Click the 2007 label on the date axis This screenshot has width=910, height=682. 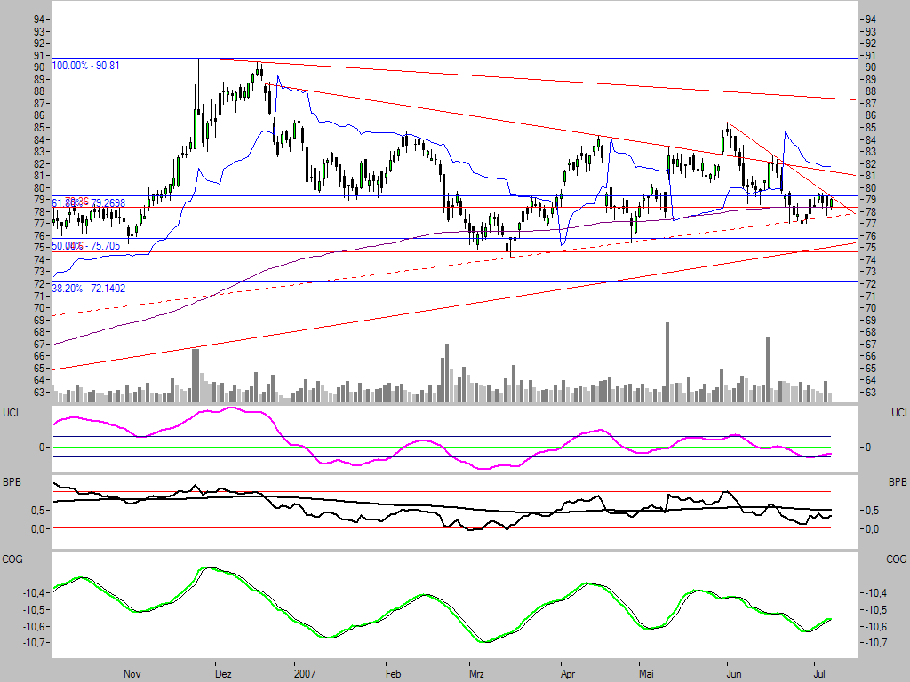pos(305,674)
